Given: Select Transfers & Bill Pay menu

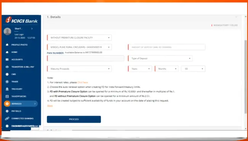Looking at the screenshot, I should (23, 67).
